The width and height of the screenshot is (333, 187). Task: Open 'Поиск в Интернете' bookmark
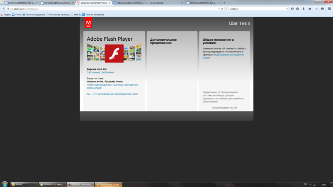tap(93, 15)
